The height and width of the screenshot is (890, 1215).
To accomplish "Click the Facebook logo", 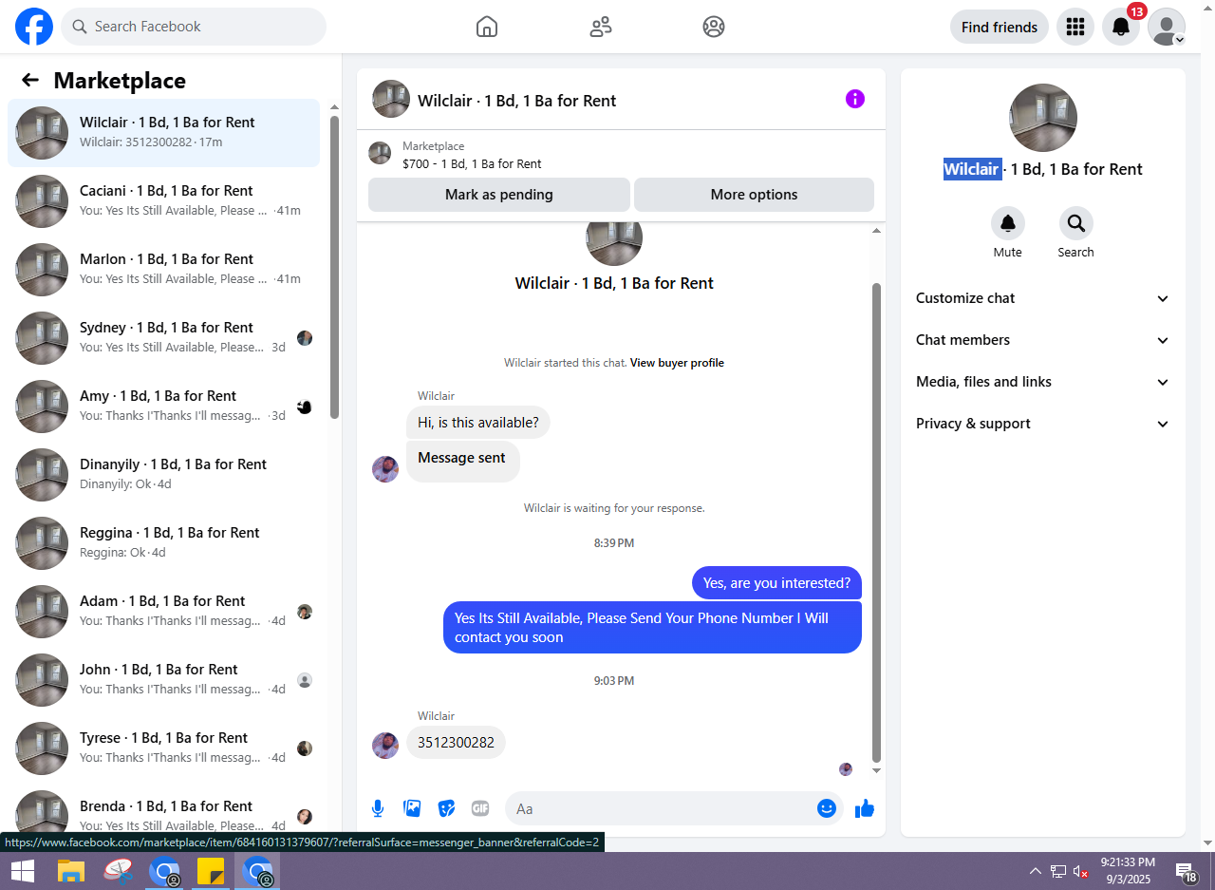I will tap(34, 27).
